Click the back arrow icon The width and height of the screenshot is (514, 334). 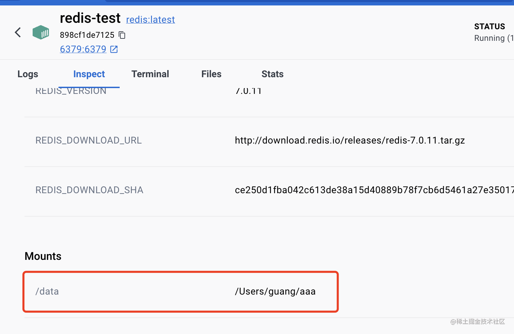tap(18, 33)
